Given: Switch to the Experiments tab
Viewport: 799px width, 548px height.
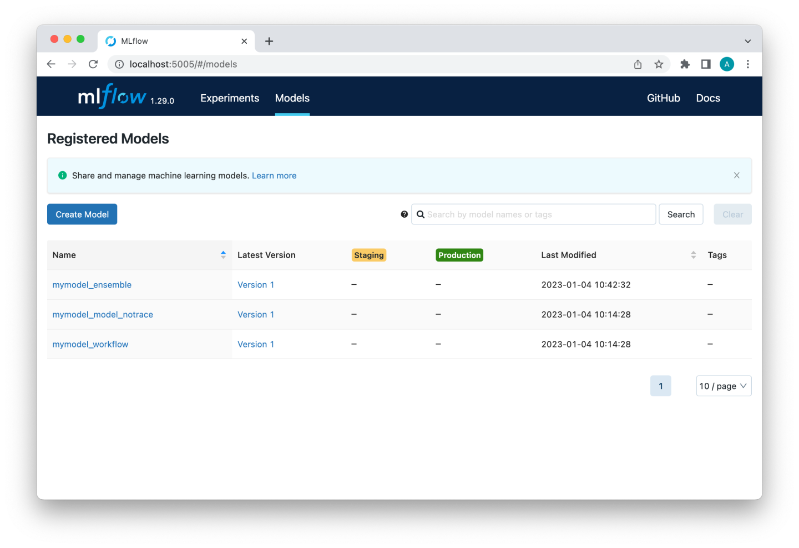Looking at the screenshot, I should 230,98.
